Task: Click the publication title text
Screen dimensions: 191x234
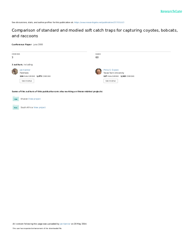Action: pos(95,33)
